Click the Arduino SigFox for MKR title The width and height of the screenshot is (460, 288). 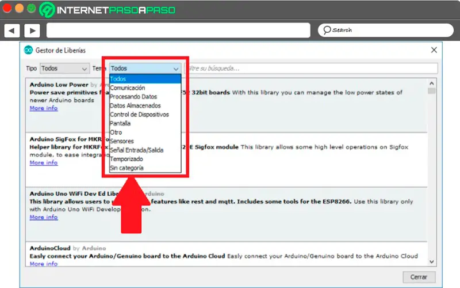click(x=70, y=139)
